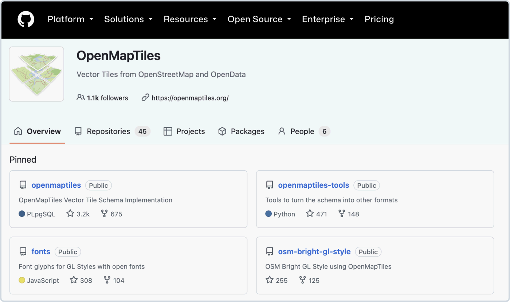Click the repo icon beside fonts
Image resolution: width=510 pixels, height=302 pixels.
[23, 252]
